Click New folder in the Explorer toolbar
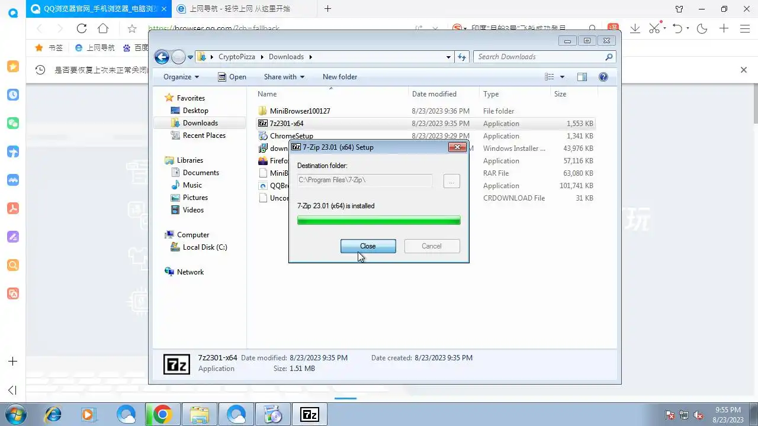Viewport: 758px width, 426px height. (340, 77)
